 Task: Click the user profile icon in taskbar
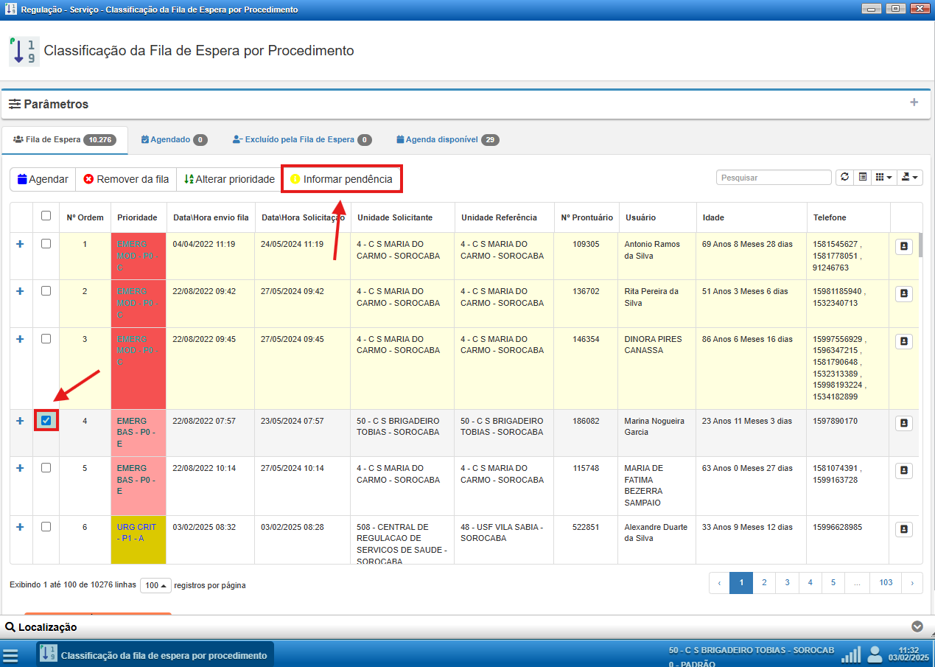click(875, 654)
